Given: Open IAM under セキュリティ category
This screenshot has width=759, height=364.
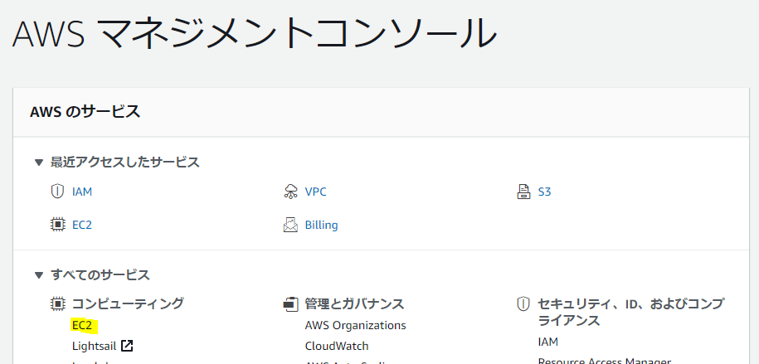Looking at the screenshot, I should pos(548,342).
